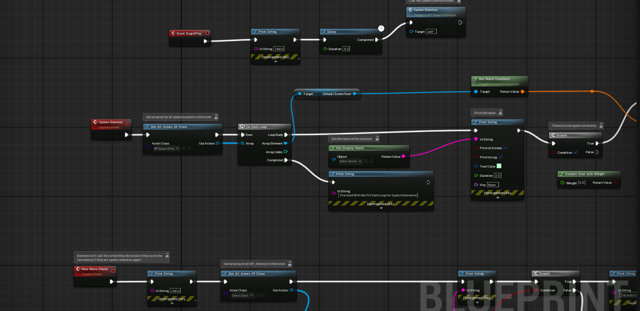Click the browse magnifier icon beside BP Spawn Point
The image size is (640, 311).
189,149
